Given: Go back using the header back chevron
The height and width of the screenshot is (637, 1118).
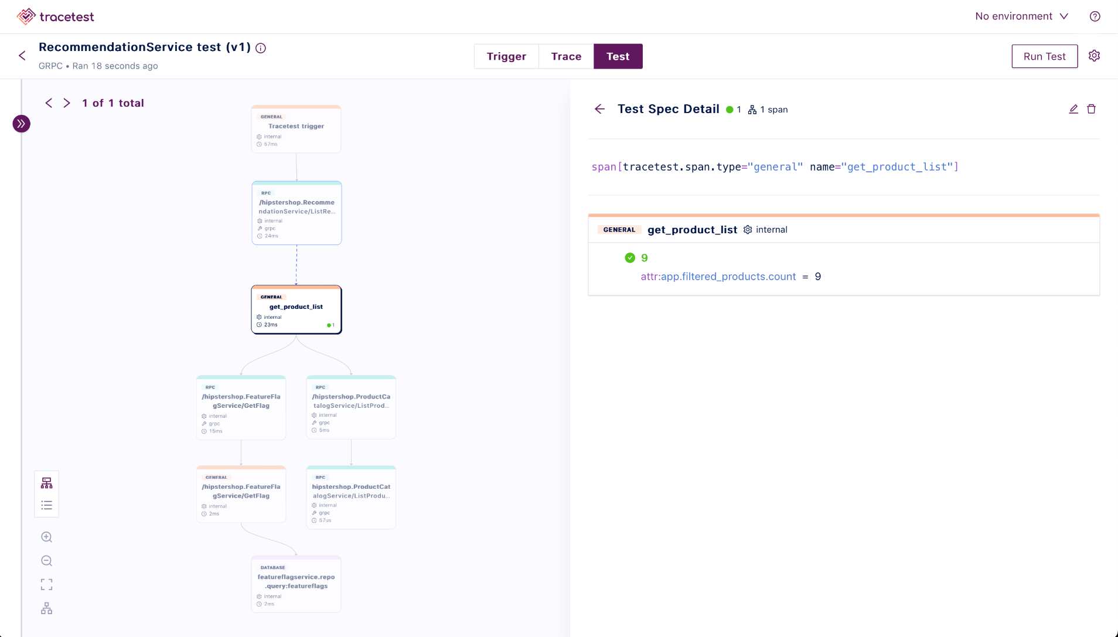Looking at the screenshot, I should 22,56.
